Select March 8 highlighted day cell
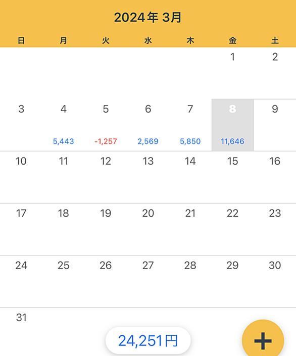The width and height of the screenshot is (296, 356). tap(233, 125)
